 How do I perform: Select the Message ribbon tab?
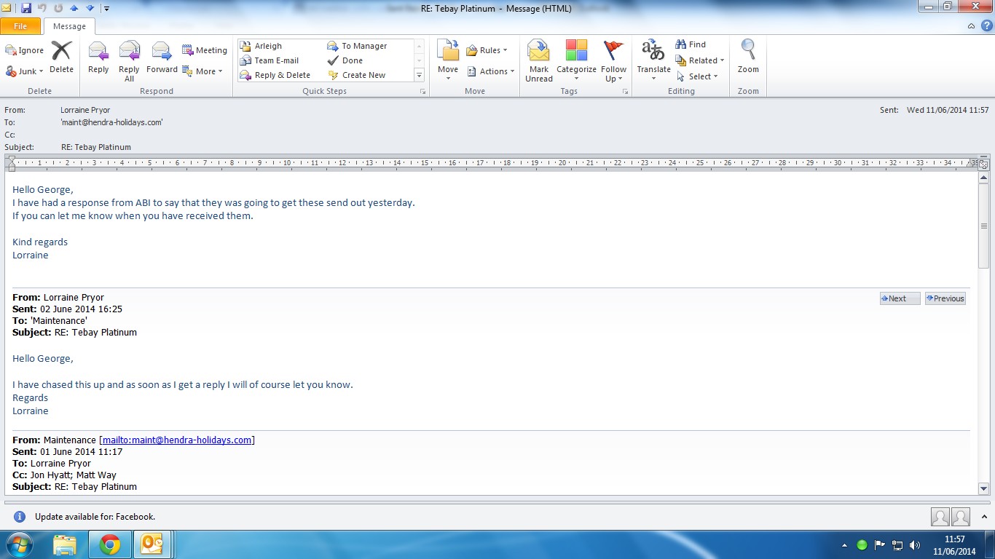[x=69, y=26]
